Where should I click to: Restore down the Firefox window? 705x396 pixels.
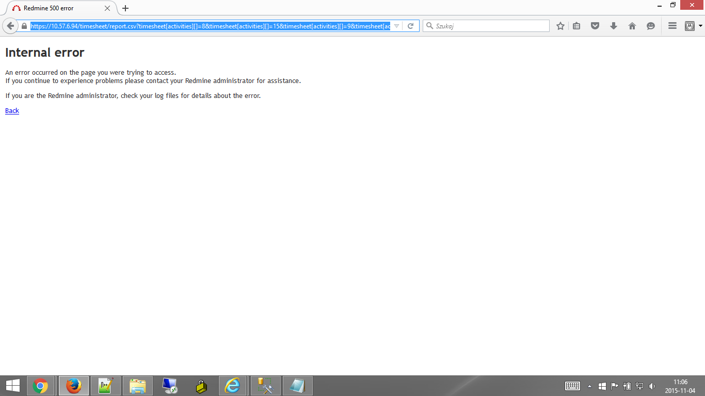click(673, 5)
